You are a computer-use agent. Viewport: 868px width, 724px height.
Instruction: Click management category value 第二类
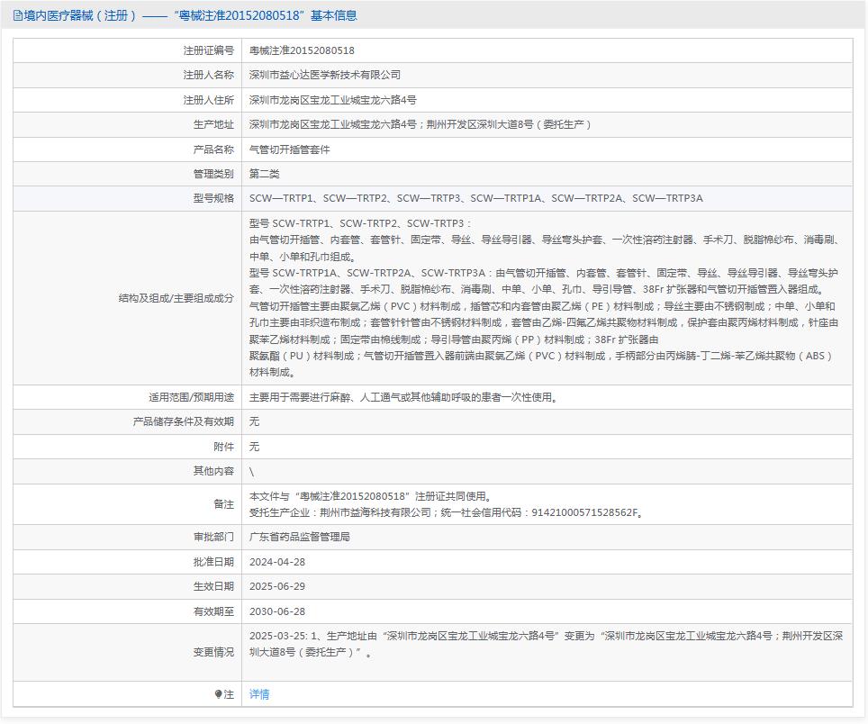click(x=265, y=174)
